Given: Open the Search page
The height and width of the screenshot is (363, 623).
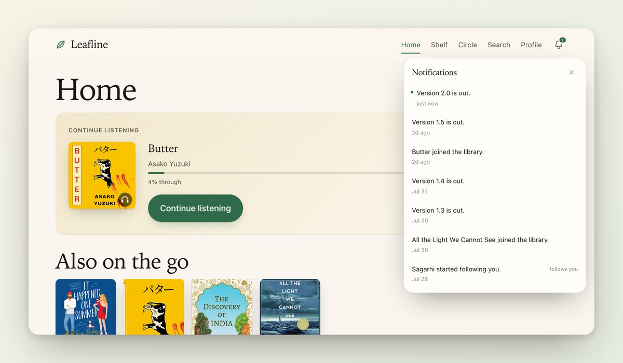Looking at the screenshot, I should tap(499, 45).
